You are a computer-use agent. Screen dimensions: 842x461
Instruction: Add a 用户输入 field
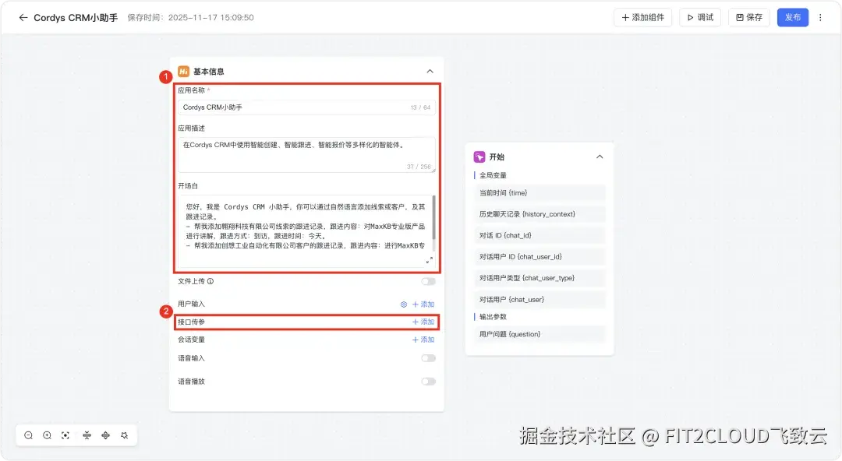423,304
